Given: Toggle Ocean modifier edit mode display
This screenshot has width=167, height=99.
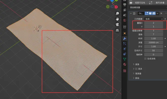Looking at the screenshot, I should (x=147, y=13).
